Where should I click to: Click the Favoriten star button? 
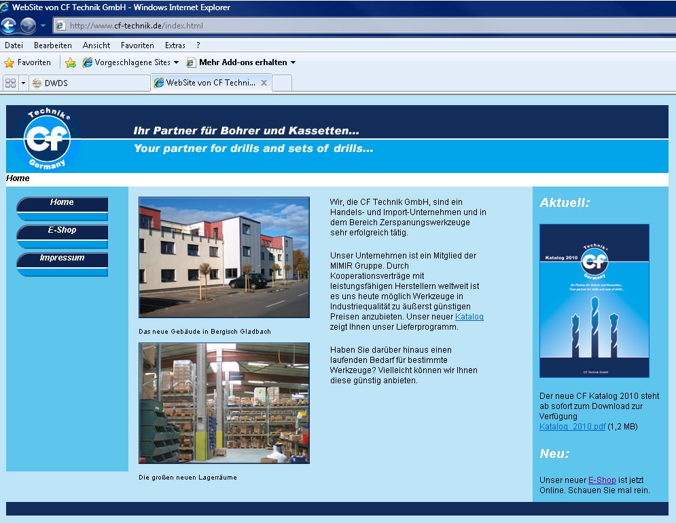click(x=28, y=62)
